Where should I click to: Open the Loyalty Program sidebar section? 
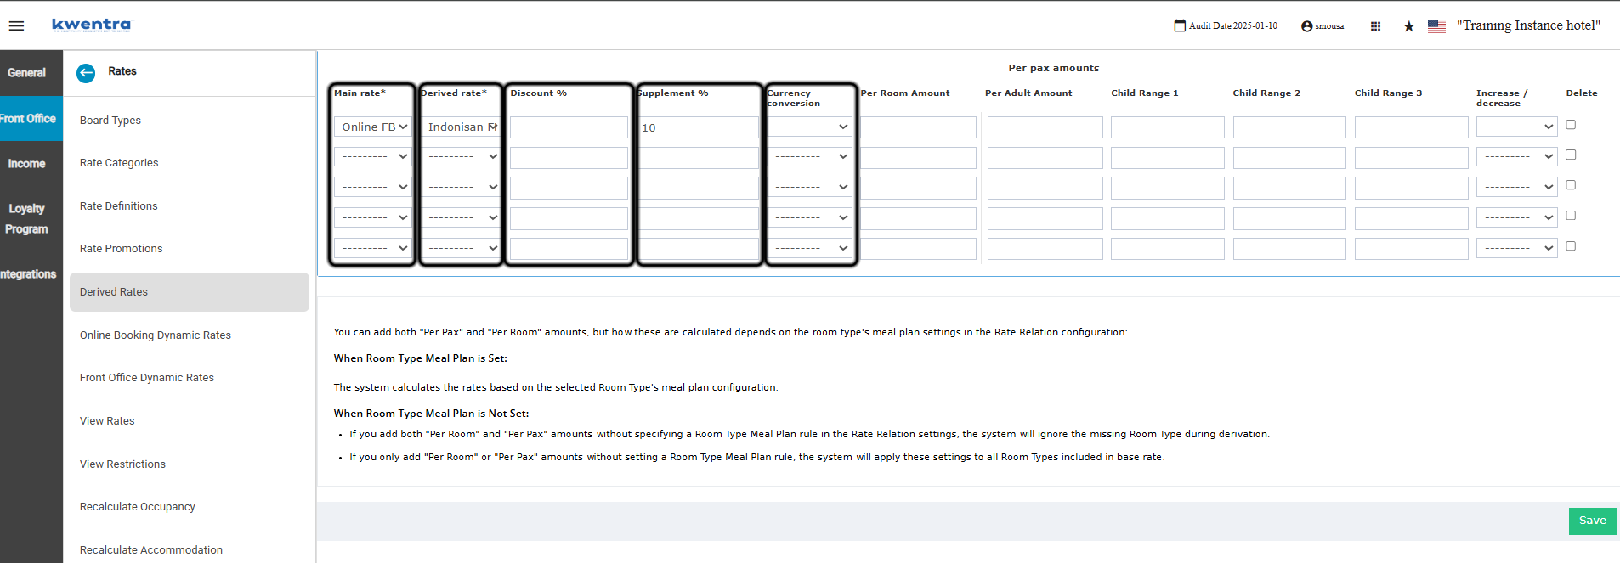pyautogui.click(x=26, y=219)
